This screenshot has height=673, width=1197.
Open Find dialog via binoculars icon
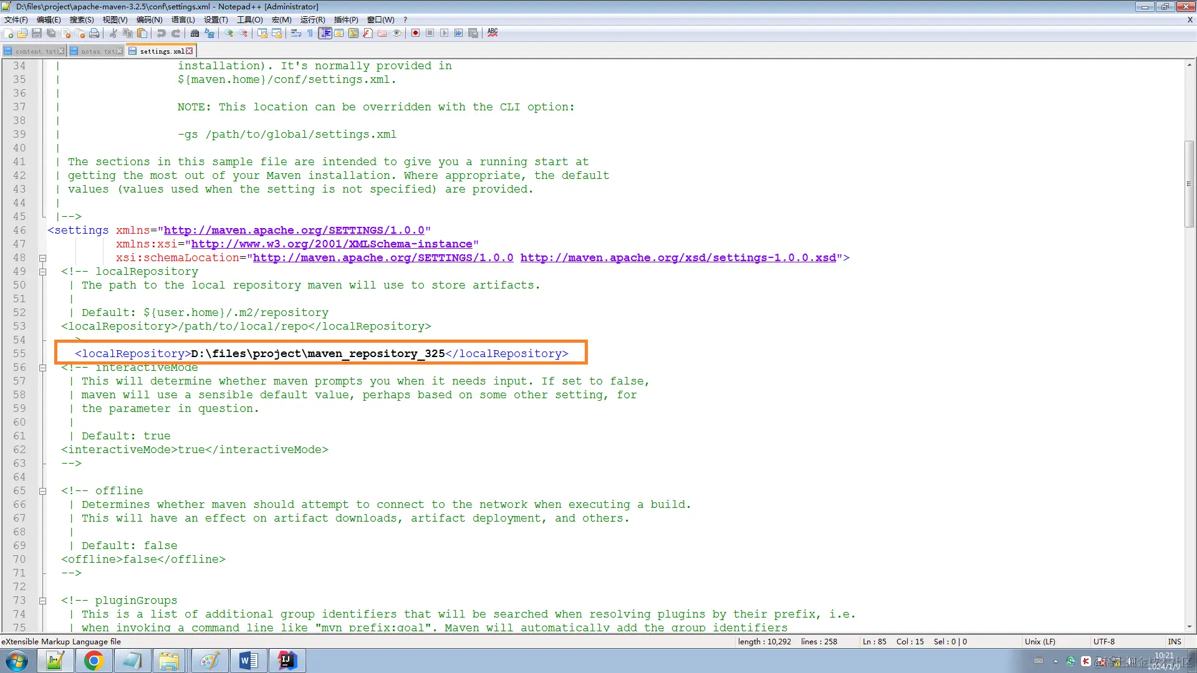(195, 33)
